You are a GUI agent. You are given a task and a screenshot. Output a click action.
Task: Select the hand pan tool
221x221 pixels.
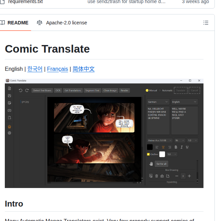pyautogui.click(x=151, y=164)
